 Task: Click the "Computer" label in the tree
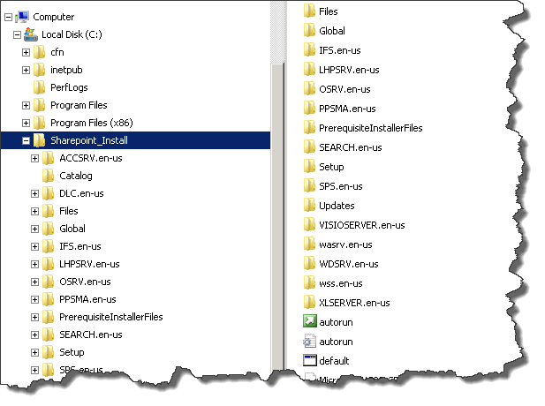54,17
